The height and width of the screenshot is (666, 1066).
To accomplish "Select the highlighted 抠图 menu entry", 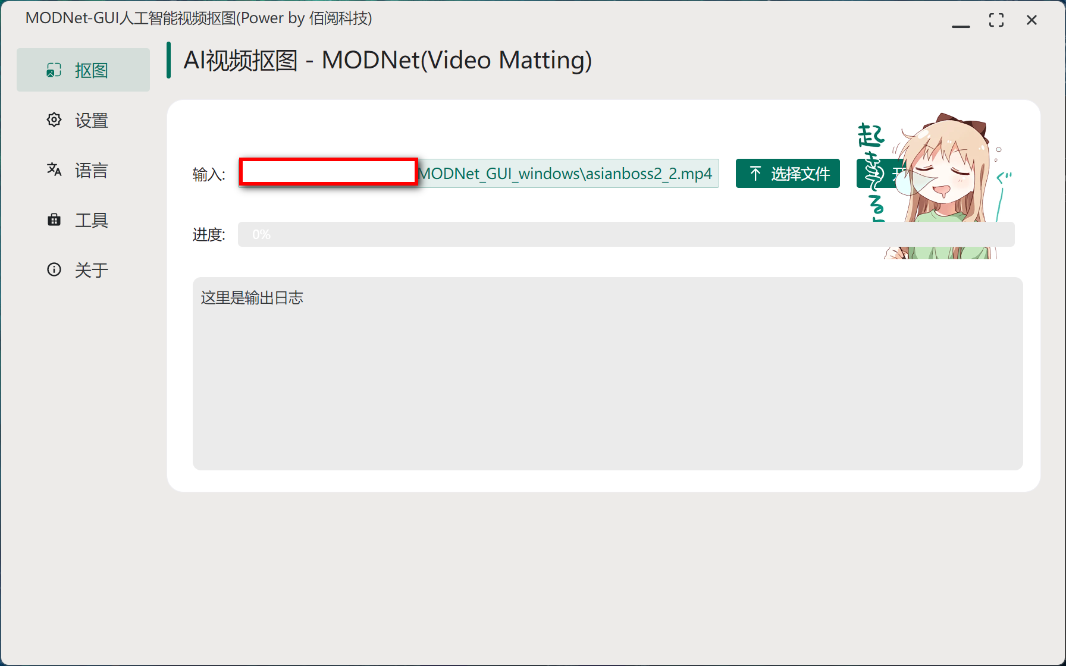I will click(x=83, y=70).
